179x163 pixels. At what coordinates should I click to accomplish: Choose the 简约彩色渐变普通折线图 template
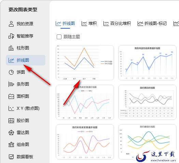pos(85,142)
